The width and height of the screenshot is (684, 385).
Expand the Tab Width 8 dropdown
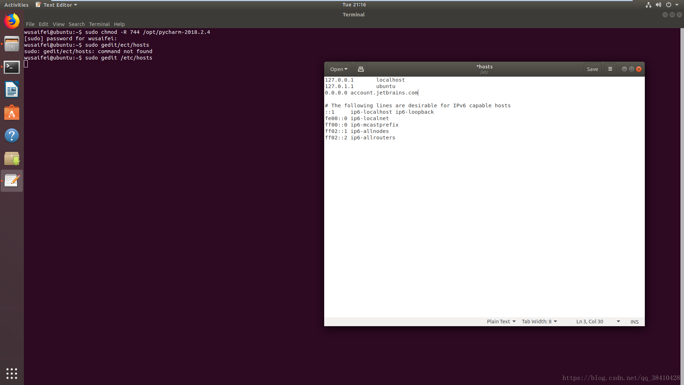(539, 321)
